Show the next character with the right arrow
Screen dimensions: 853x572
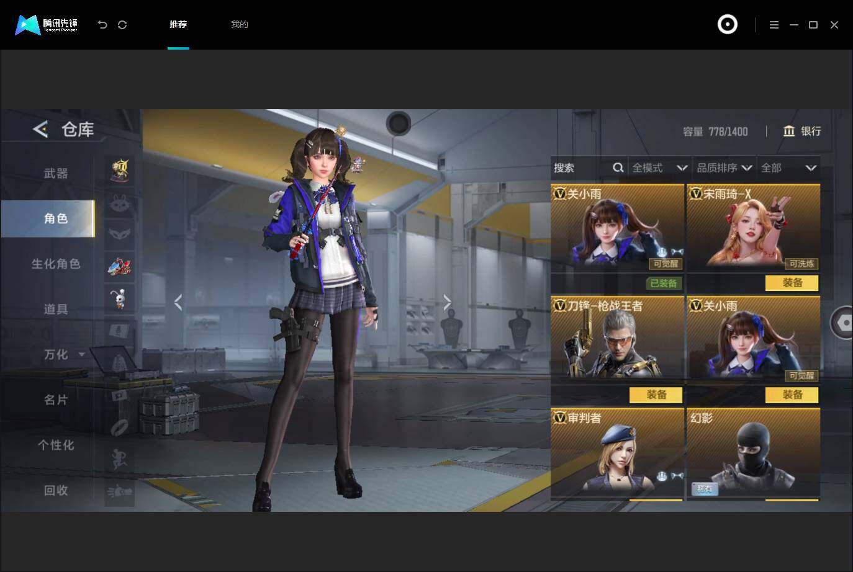tap(447, 302)
